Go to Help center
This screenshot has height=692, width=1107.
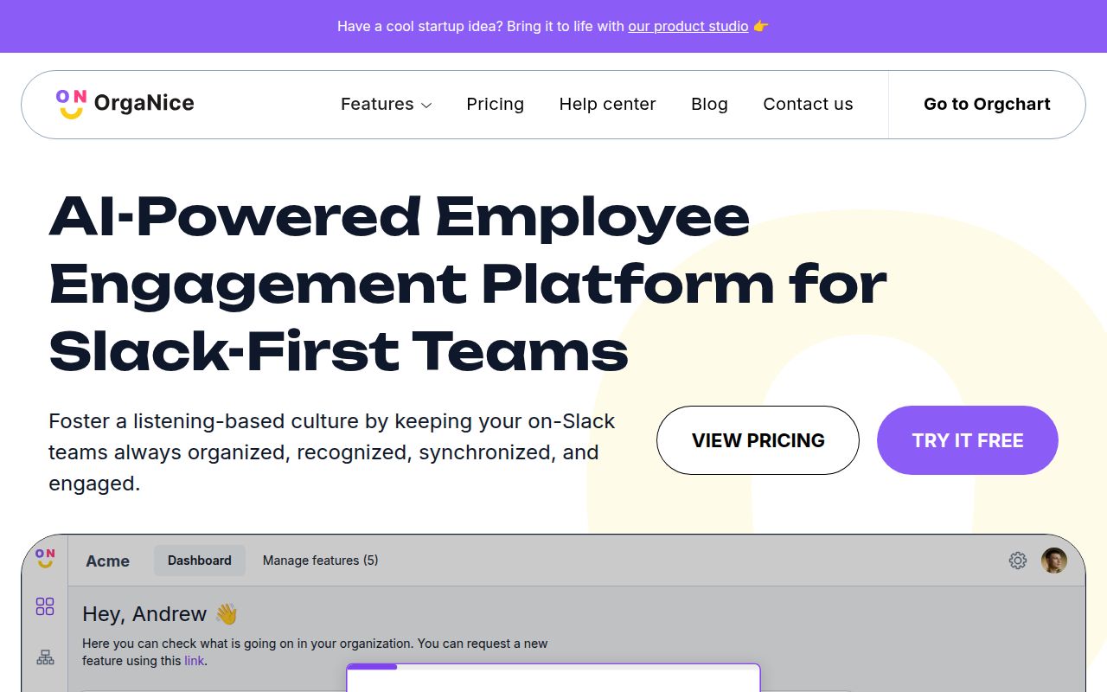coord(608,104)
